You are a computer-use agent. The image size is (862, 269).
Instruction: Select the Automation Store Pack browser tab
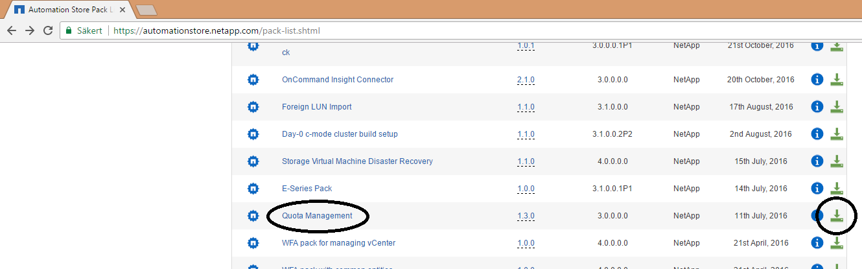(71, 10)
